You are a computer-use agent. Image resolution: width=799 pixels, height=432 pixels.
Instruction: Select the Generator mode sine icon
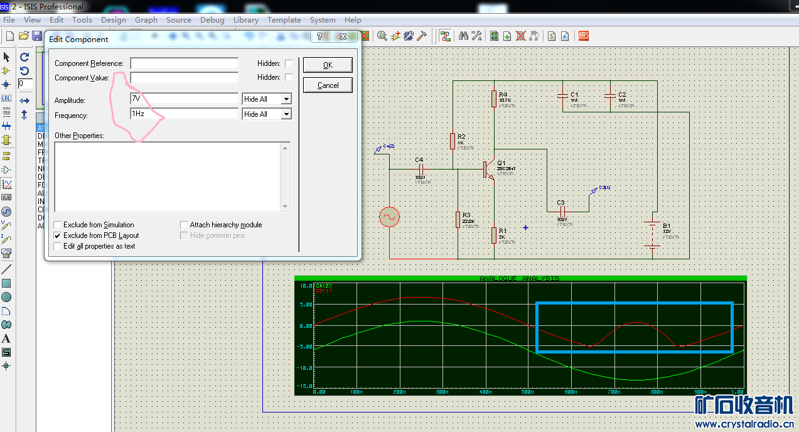point(6,212)
